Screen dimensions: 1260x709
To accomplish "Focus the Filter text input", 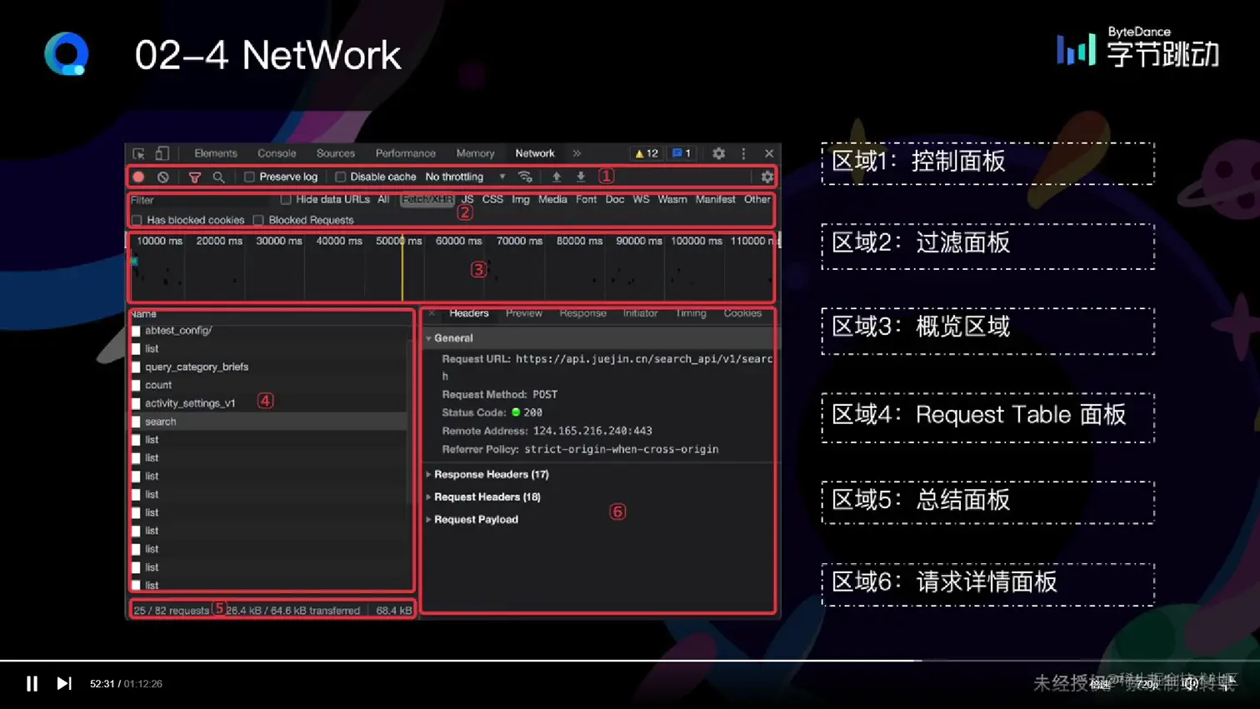I will (200, 200).
